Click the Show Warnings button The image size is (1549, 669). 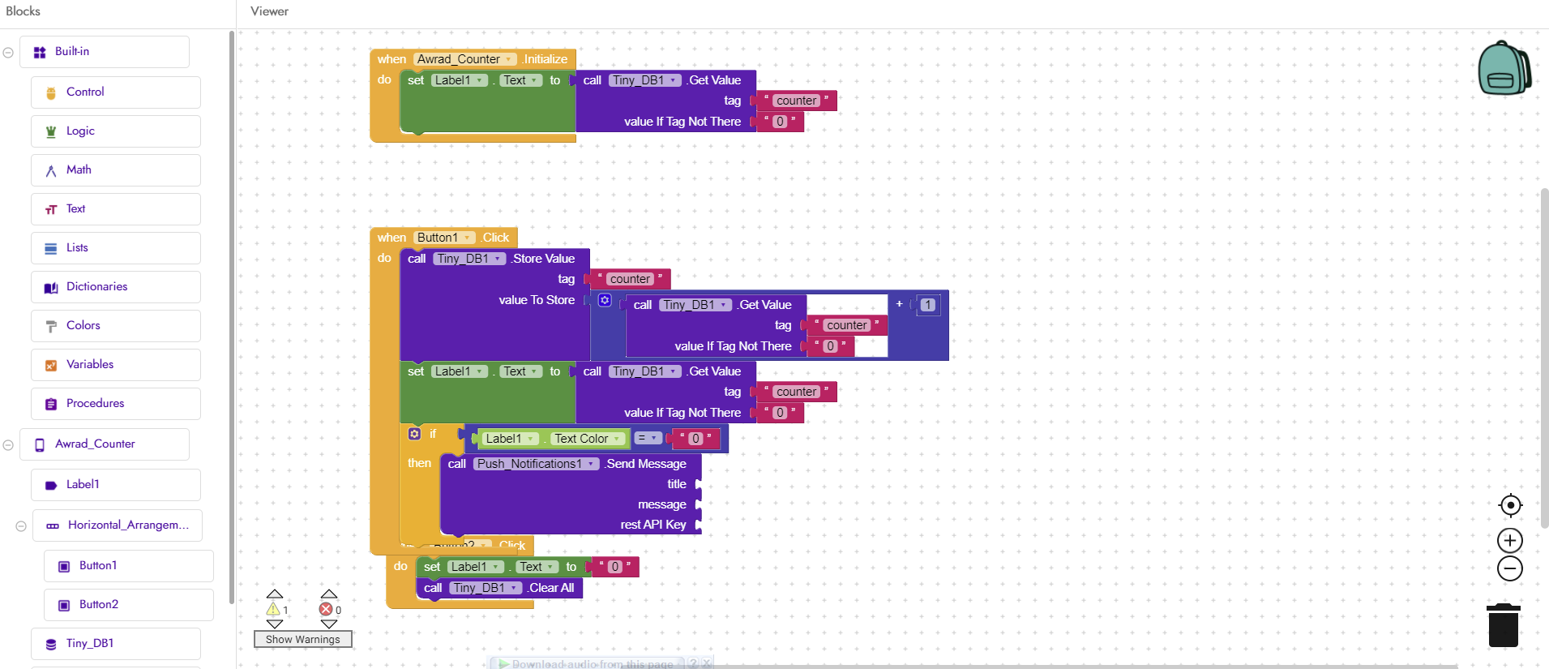[303, 640]
